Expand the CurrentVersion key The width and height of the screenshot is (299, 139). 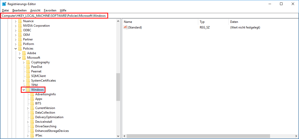[x=28, y=108]
